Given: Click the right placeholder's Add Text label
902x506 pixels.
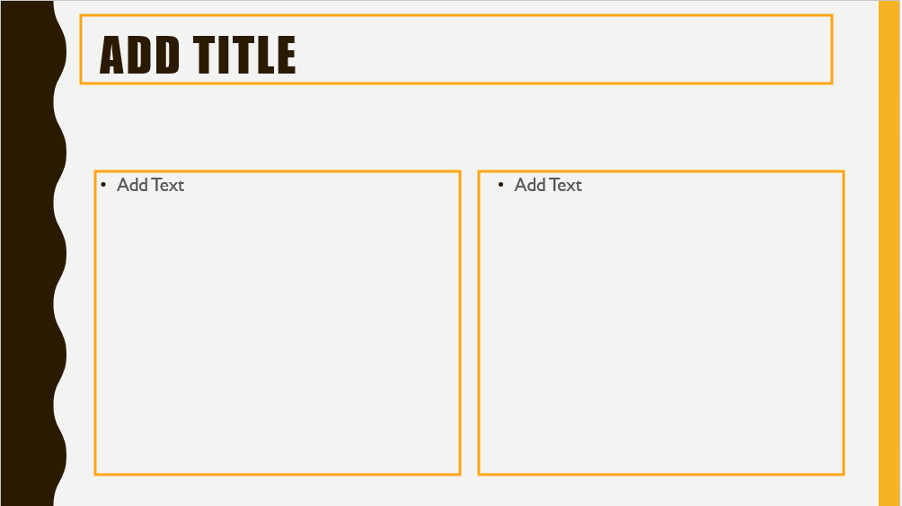Looking at the screenshot, I should [548, 185].
